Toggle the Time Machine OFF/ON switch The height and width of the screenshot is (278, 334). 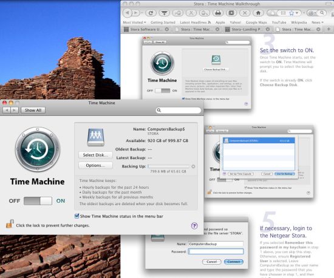(38, 201)
